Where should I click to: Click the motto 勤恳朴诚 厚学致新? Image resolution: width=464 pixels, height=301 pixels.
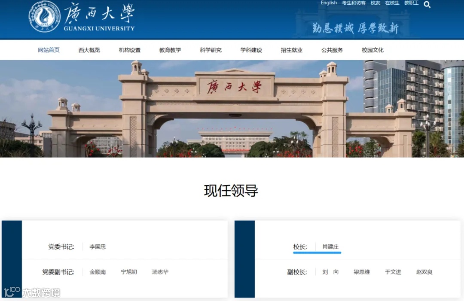(x=355, y=28)
